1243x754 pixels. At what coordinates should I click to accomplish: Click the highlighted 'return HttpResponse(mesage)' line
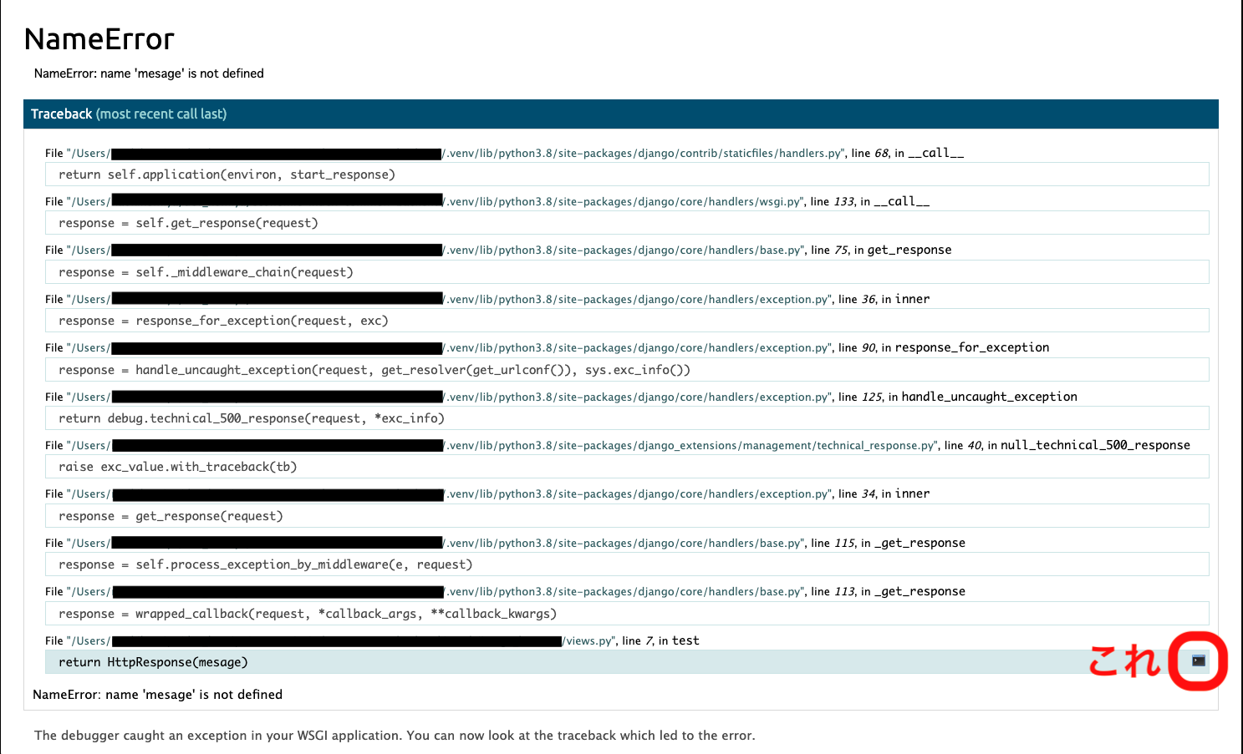click(x=627, y=662)
